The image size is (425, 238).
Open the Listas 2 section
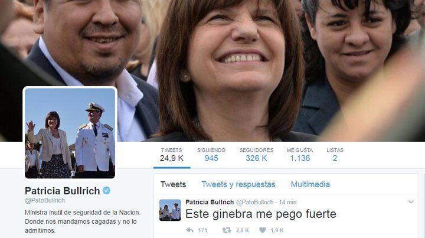tap(335, 155)
